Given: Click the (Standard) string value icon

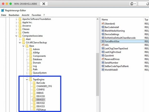Looking at the screenshot, I should [103, 23].
